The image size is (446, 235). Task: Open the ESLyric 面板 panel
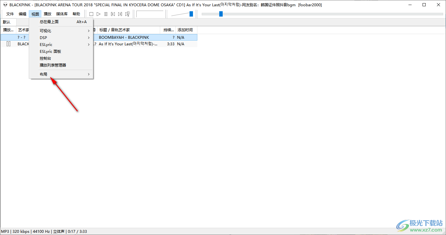pos(61,52)
